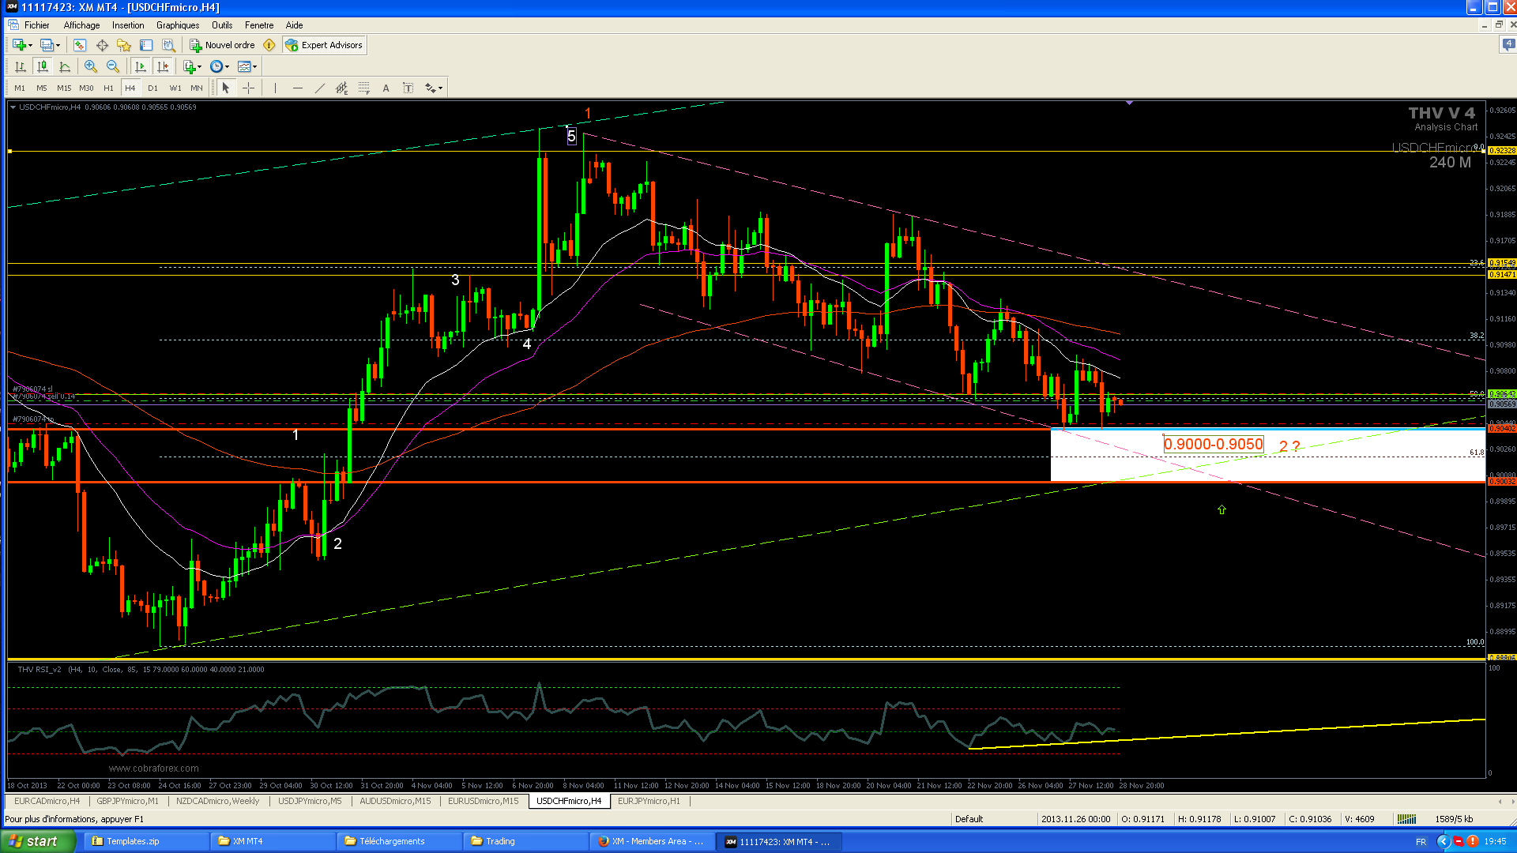Select the horizontal line drawing tool
This screenshot has width=1517, height=853.
(297, 88)
